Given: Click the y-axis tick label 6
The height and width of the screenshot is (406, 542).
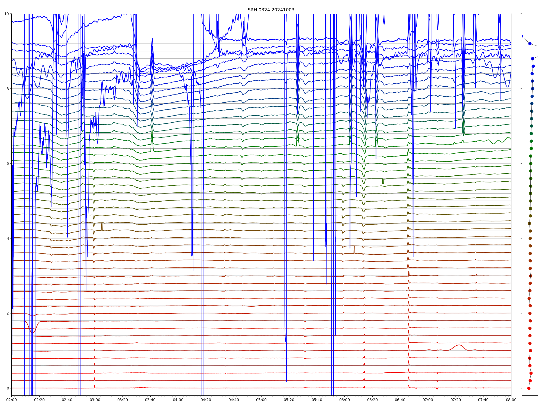Looking at the screenshot, I should click(8, 163).
